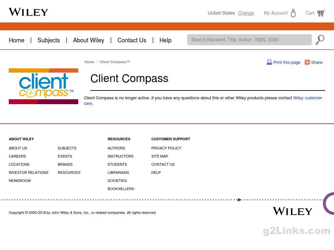Open SITE MAP footer link
Image resolution: width=334 pixels, height=250 pixels.
(x=160, y=156)
